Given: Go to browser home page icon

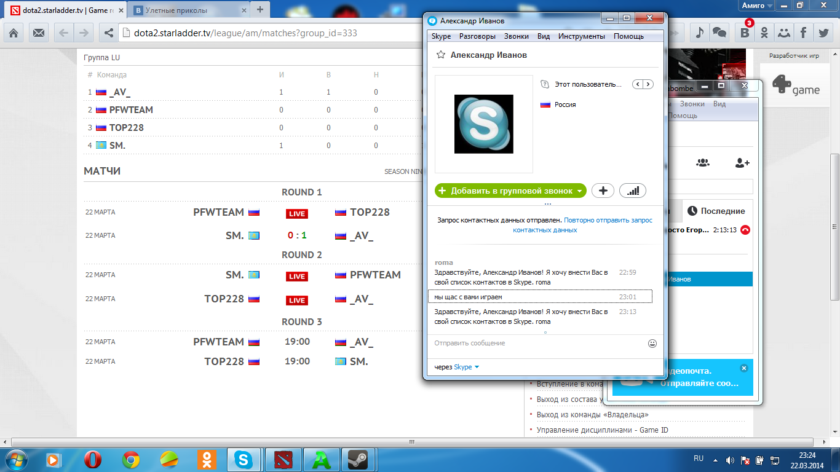Looking at the screenshot, I should tap(14, 33).
